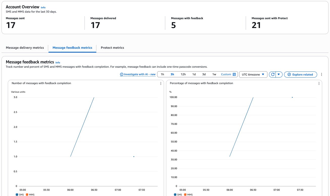Viewport: 330px width, 196px height.
Task: Click the isolated data point in the percentage chart
Action: [x=292, y=97]
